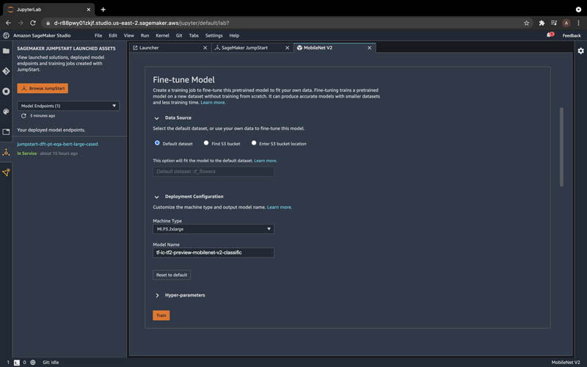Close the Launcher tab

[x=205, y=48]
